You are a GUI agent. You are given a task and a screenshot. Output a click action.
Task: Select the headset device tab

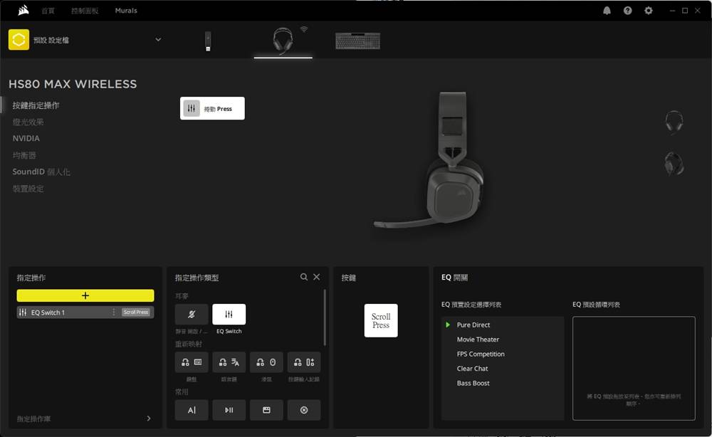tap(283, 41)
